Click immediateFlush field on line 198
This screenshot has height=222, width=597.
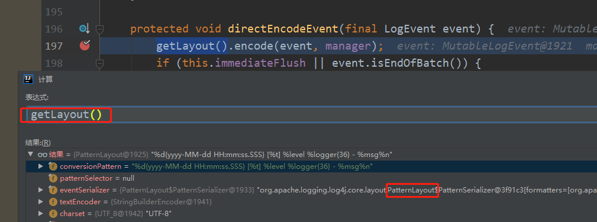(260, 63)
